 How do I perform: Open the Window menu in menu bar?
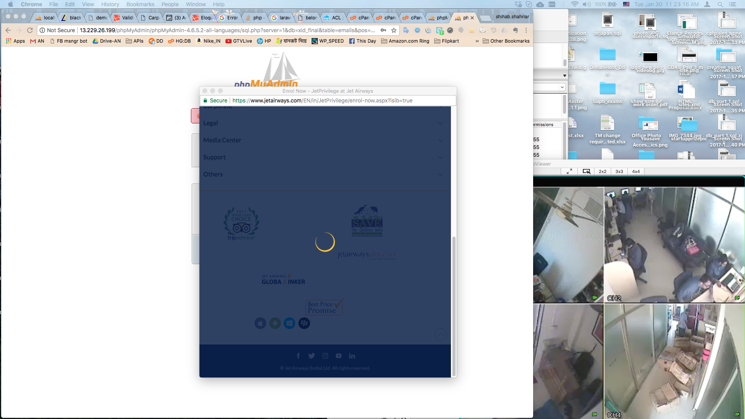click(x=196, y=4)
